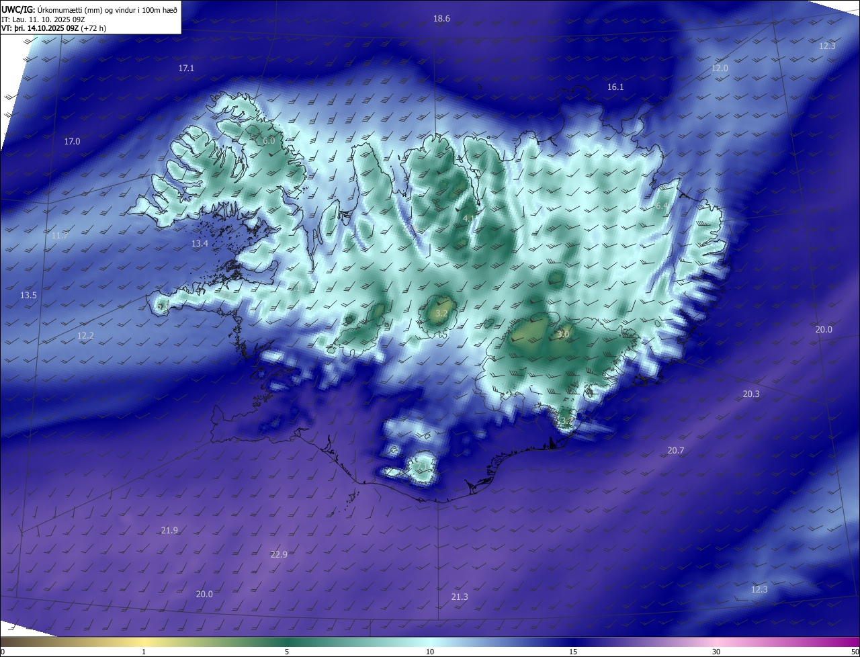The image size is (860, 657).
Task: Click the 0 tick on color scale
Action: [3, 652]
